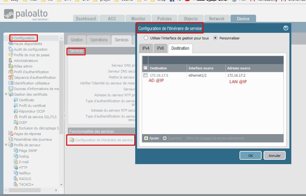
Task: Click the sidebar panel collapse handle
Action: coord(65,115)
